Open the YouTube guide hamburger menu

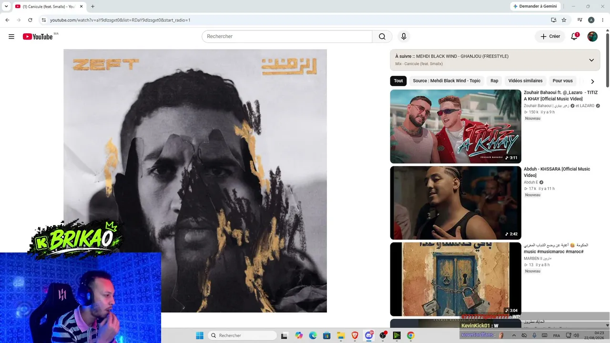tap(11, 37)
